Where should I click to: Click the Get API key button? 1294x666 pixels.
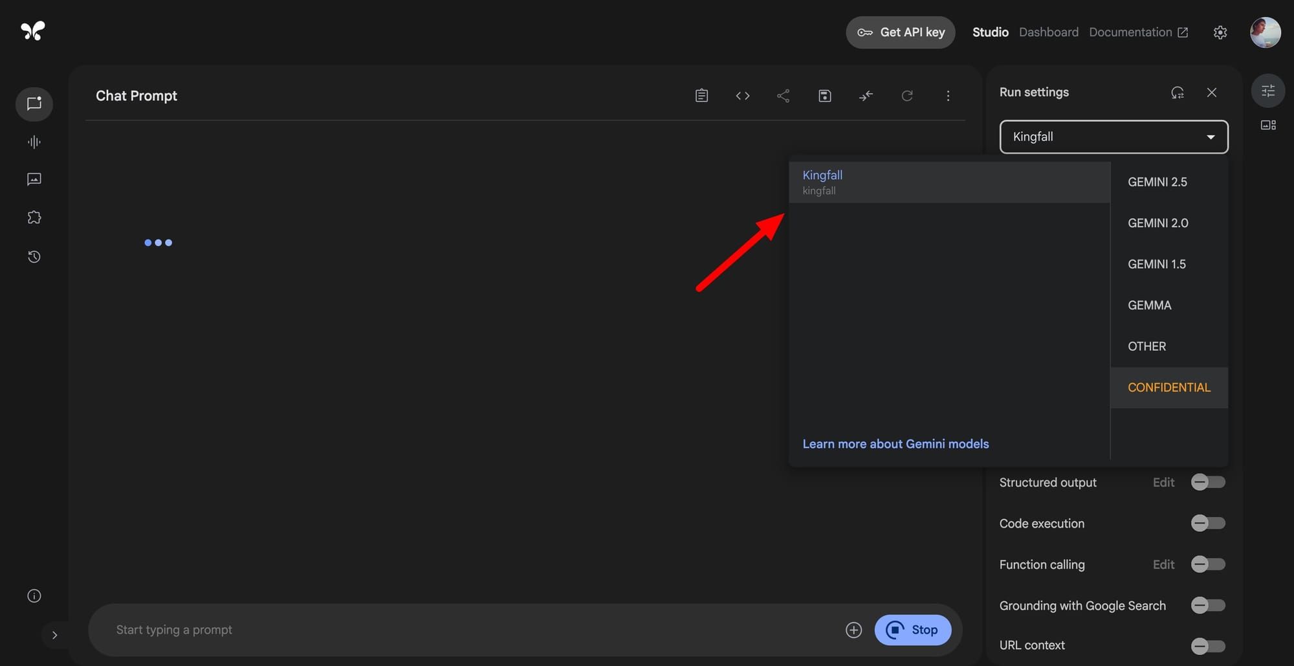point(900,32)
